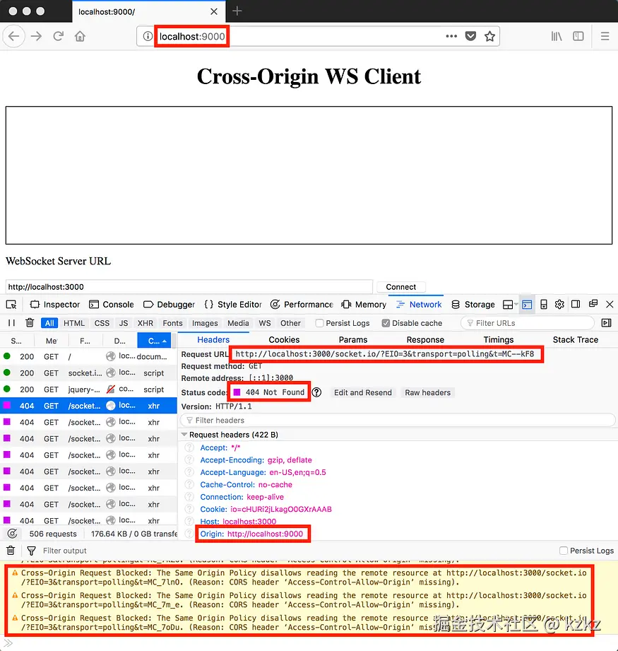Filter requests by XHR type
Screen dimensions: 618x651
click(x=145, y=323)
